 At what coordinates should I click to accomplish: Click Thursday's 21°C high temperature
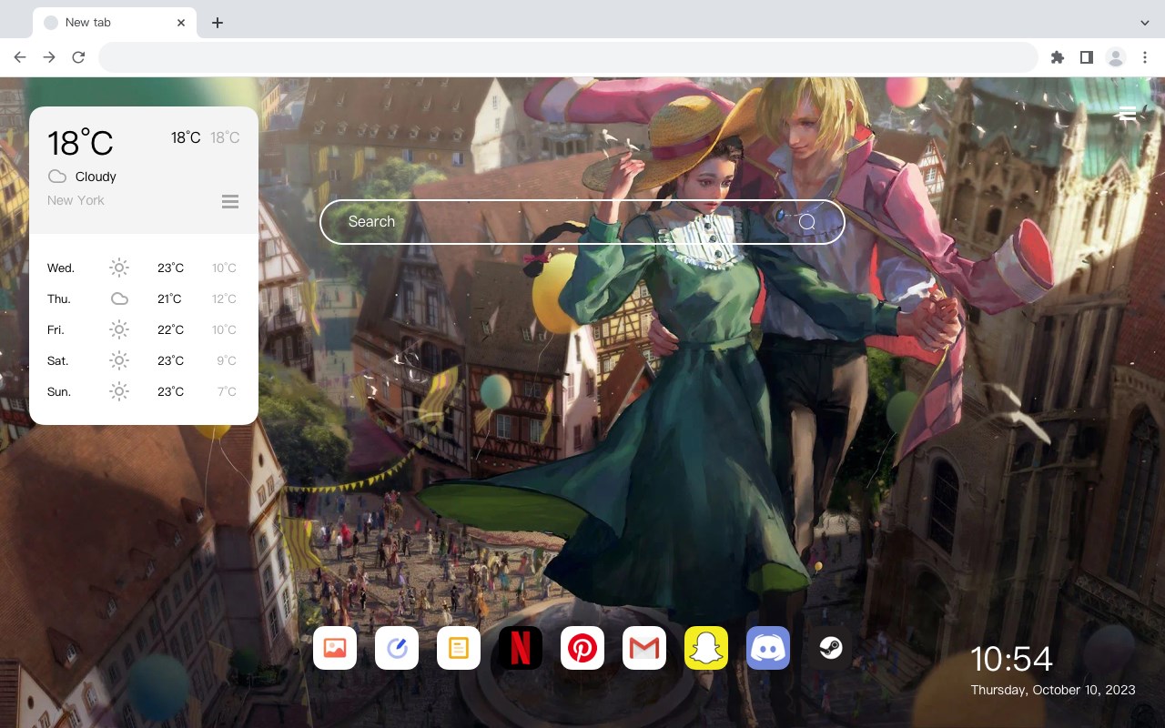tap(170, 299)
